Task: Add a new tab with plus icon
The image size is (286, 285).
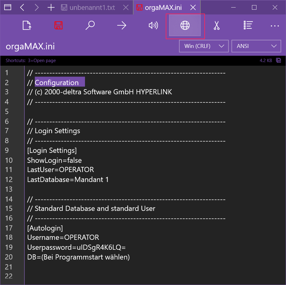Action: (51, 8)
